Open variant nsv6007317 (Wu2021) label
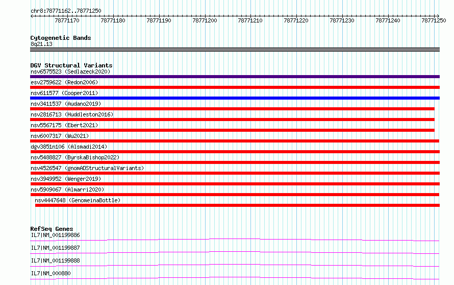Viewport: 454px width, 285px height. click(60, 136)
